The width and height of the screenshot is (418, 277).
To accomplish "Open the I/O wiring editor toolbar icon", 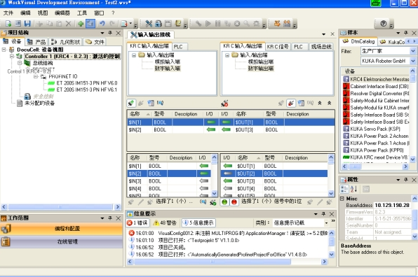I will coord(149,24).
